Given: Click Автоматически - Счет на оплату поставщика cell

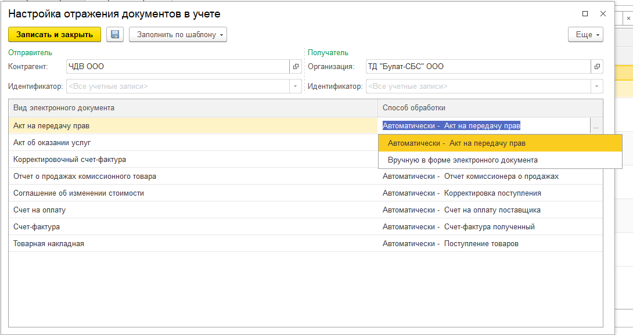Looking at the screenshot, I should tap(490, 210).
